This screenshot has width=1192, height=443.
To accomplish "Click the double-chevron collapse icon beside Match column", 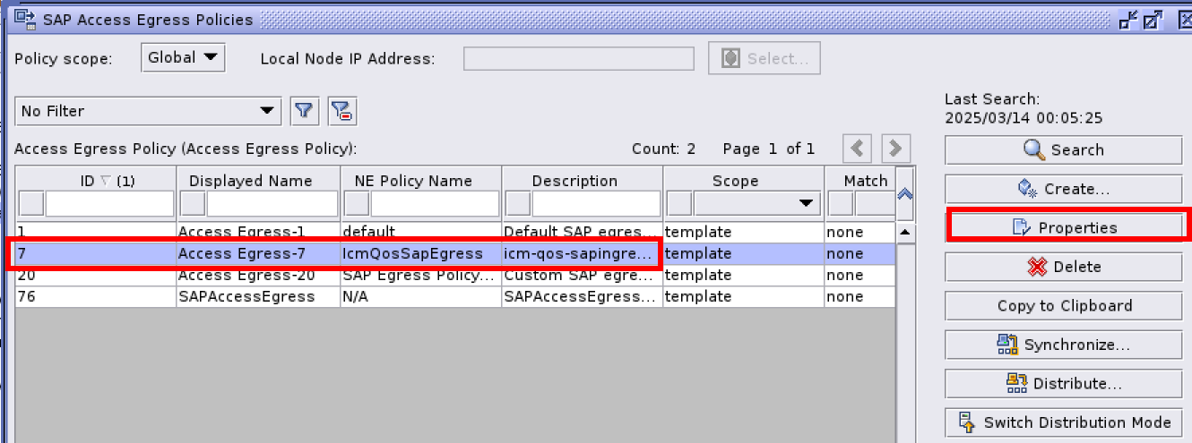I will pyautogui.click(x=905, y=193).
